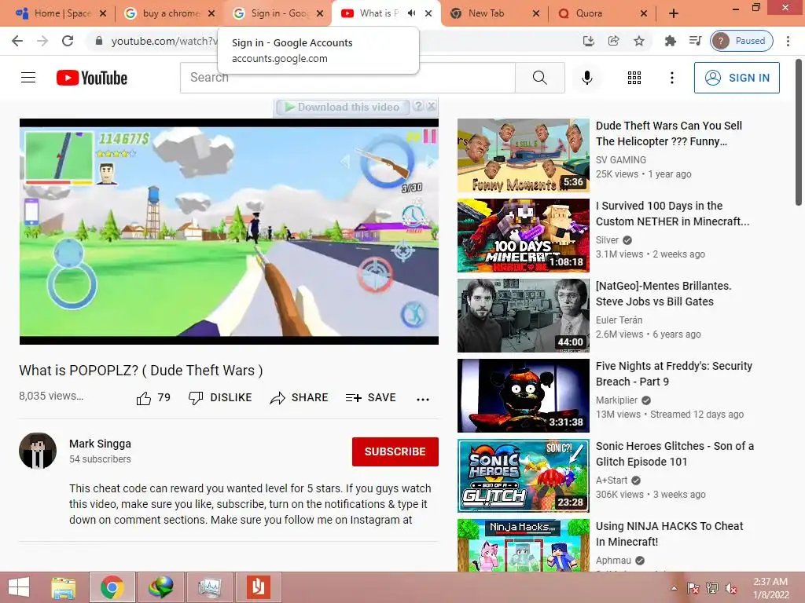Open the Ninja Hacks video thumbnail
Screen dimensions: 805x603
coord(523,545)
